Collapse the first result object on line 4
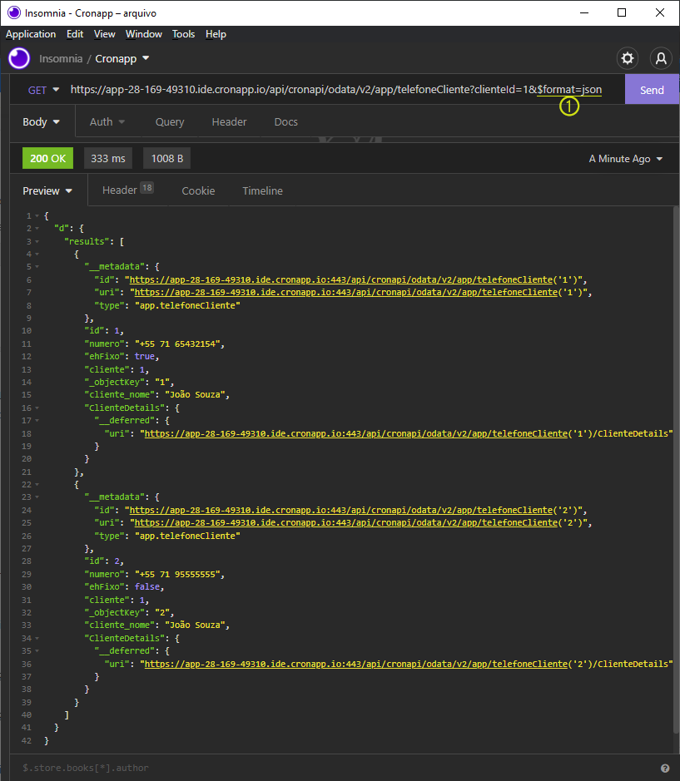Screen dimensions: 680x781 pyautogui.click(x=37, y=255)
